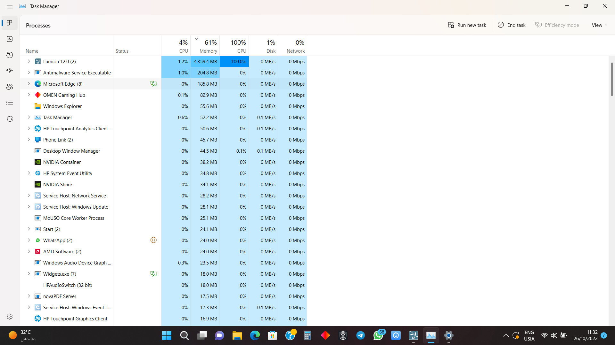Show hidden system tray icons chevron
The height and width of the screenshot is (345, 615).
pyautogui.click(x=506, y=335)
